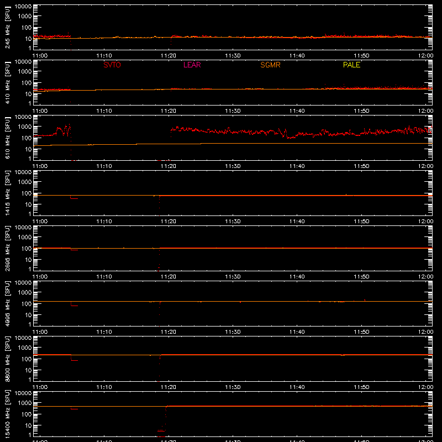This screenshot has width=442, height=442.
Task: Click the 1000 tick on 15400 MHz axis
Action: click(x=25, y=403)
